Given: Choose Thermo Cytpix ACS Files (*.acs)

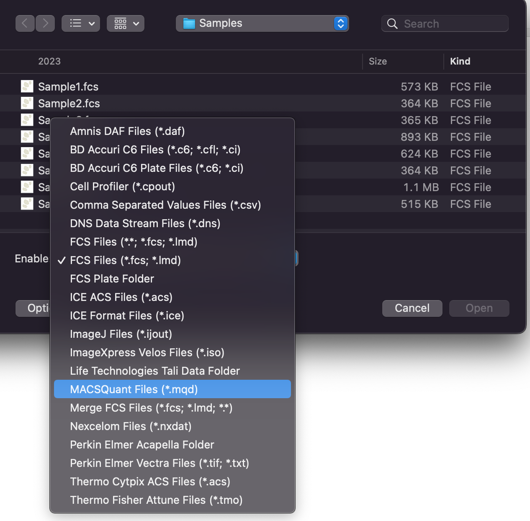Looking at the screenshot, I should [172, 482].
